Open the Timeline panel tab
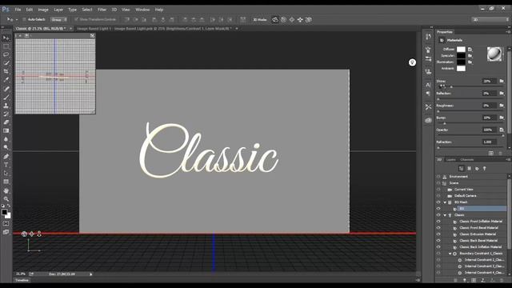512x288 pixels. (22, 280)
